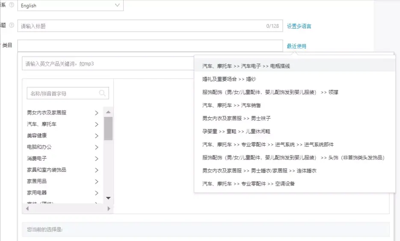Click the horizontal scroll right arrow

coord(109,208)
